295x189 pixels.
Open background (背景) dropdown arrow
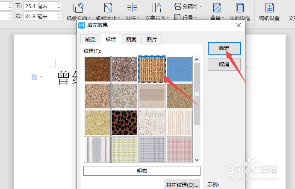coord(223,18)
